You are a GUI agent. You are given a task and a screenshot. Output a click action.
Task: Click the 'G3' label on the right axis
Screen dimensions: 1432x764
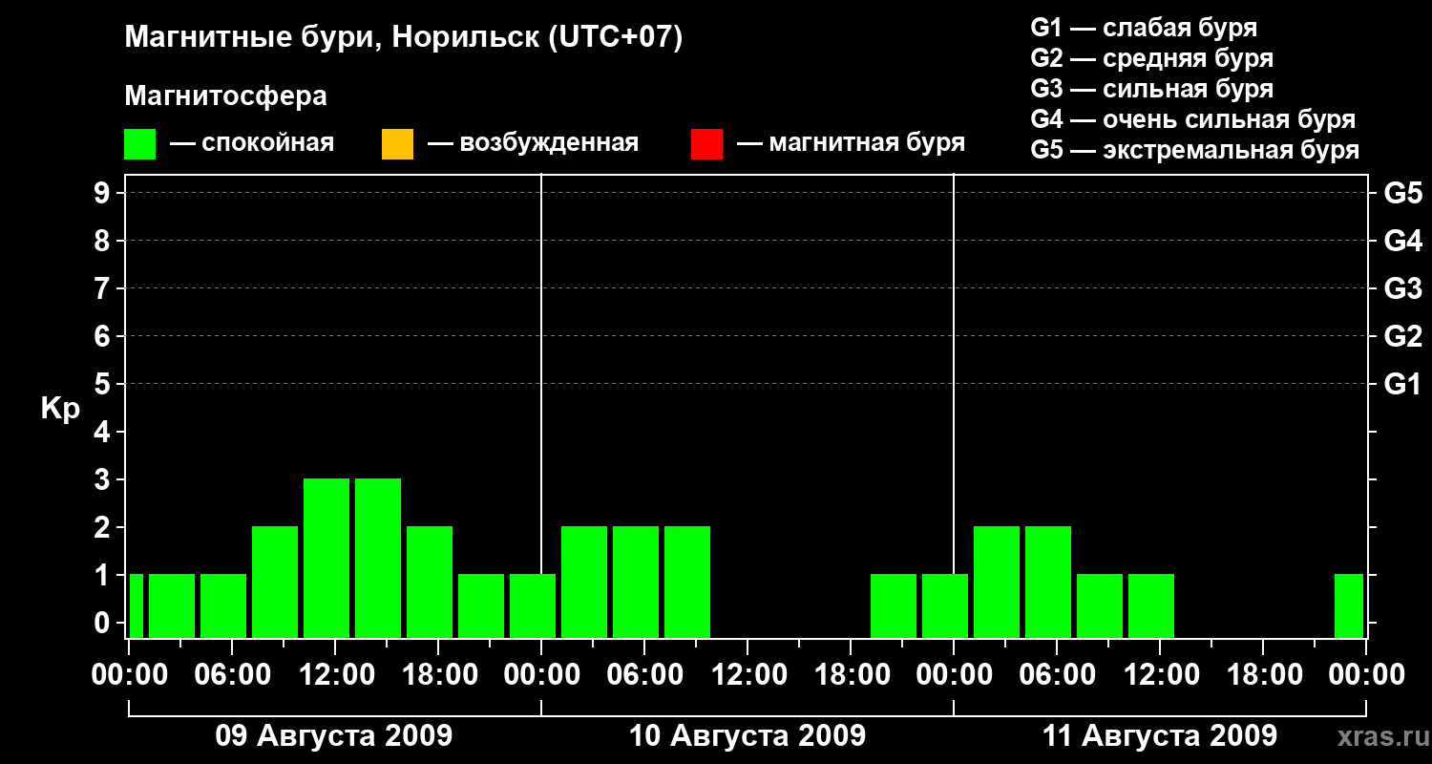tap(1402, 288)
